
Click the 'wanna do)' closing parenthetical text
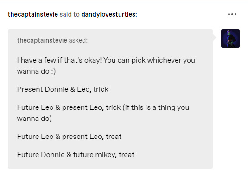point(34,119)
